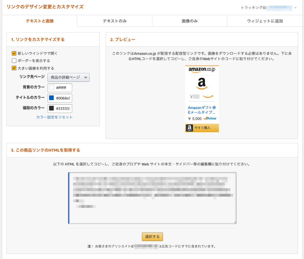Click the 値段のカラー label
The height and width of the screenshot is (259, 304).
click(34, 108)
